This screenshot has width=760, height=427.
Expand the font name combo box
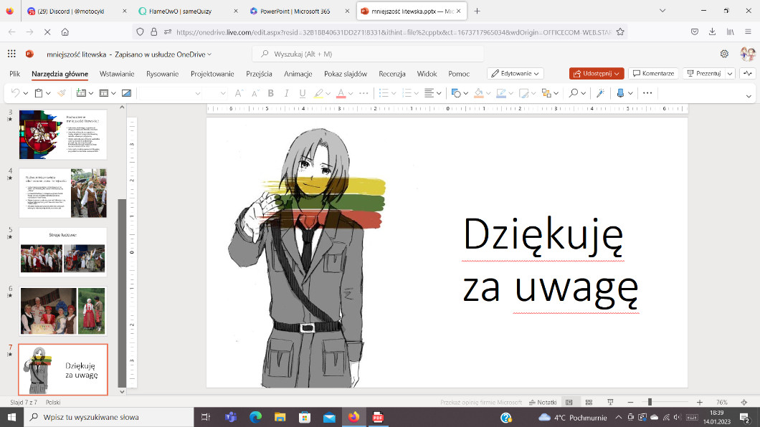(198, 93)
